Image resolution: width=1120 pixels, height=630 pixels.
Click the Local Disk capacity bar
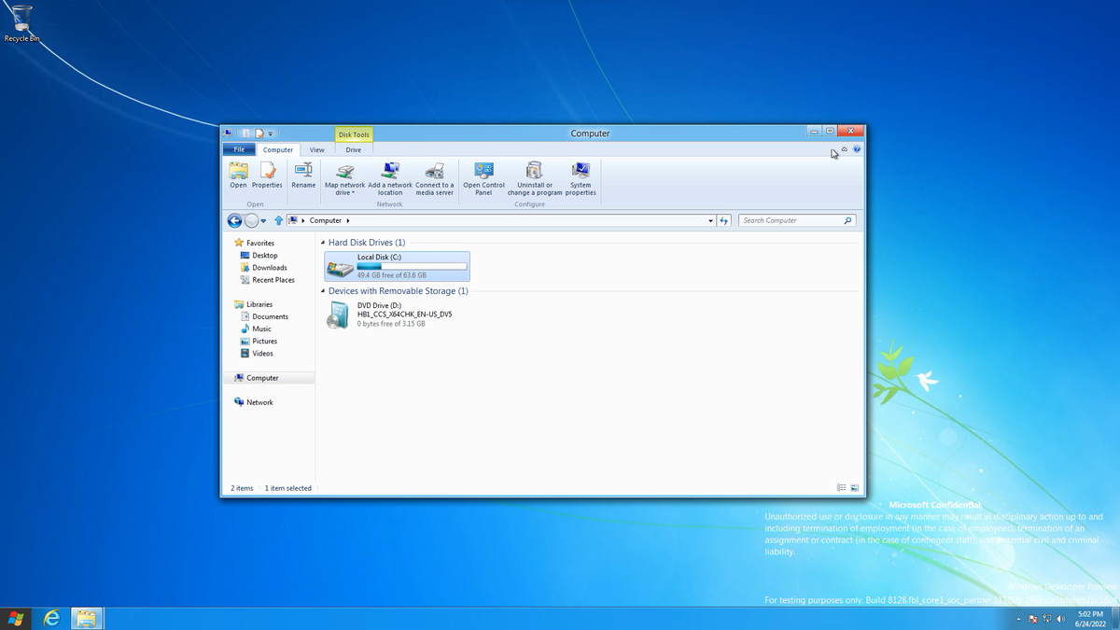click(412, 267)
